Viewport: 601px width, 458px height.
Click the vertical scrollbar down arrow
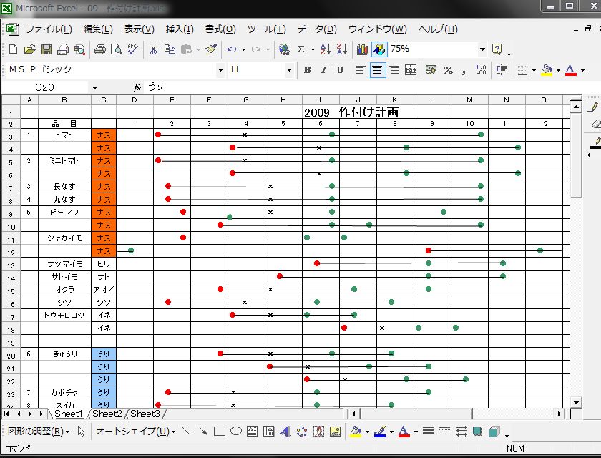click(x=576, y=402)
